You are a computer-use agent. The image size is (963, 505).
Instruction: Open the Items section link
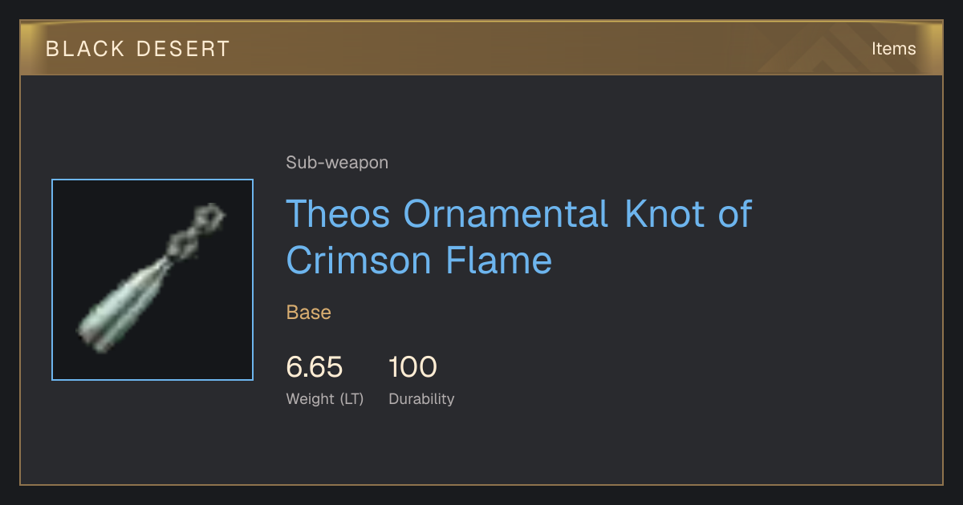point(893,49)
